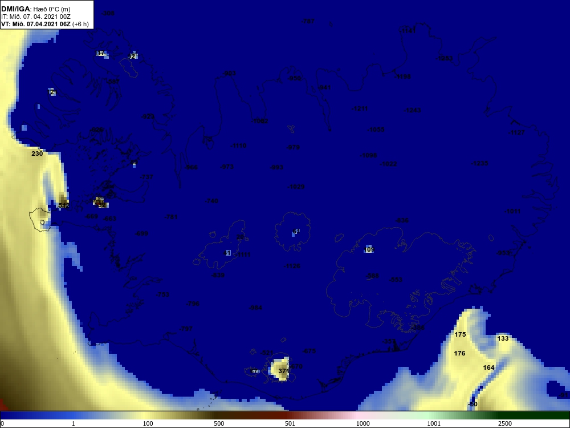
Task: Click the -781 map value
Action: pos(171,217)
